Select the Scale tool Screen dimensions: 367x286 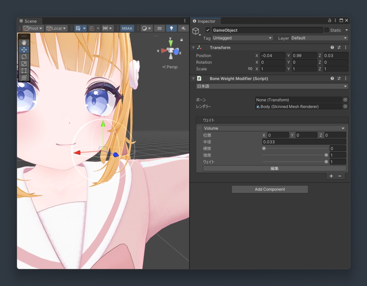click(x=24, y=64)
